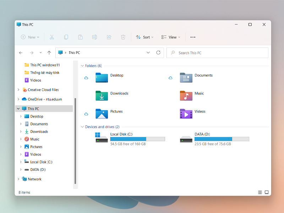The height and width of the screenshot is (213, 284).
Task: Open the See more menu
Action: (x=193, y=37)
